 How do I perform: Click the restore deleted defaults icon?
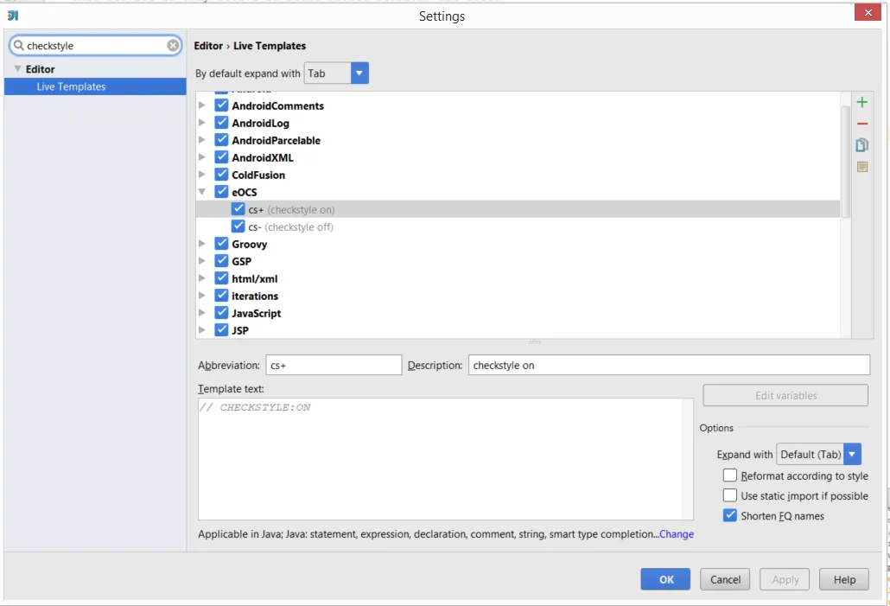tap(861, 167)
